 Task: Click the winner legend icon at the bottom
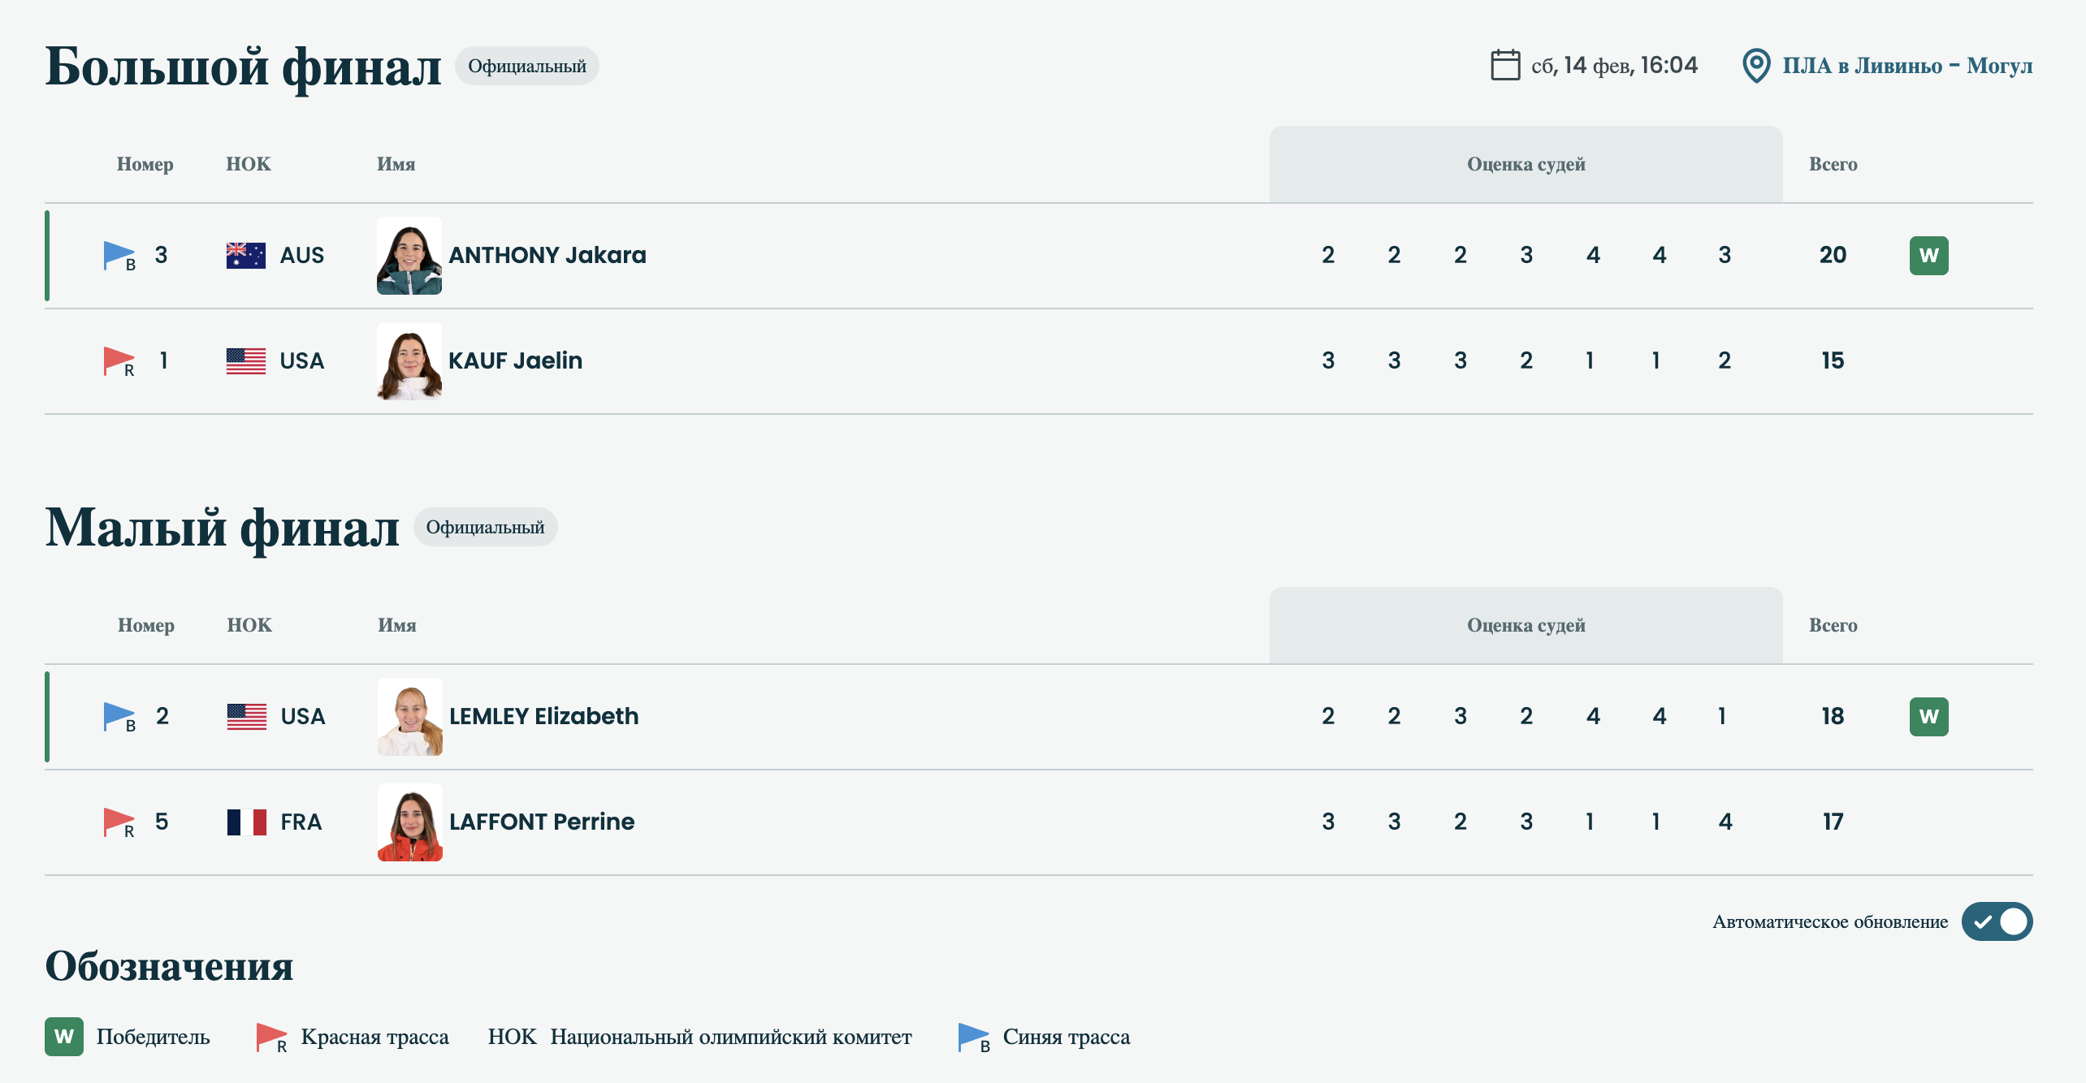click(64, 1036)
